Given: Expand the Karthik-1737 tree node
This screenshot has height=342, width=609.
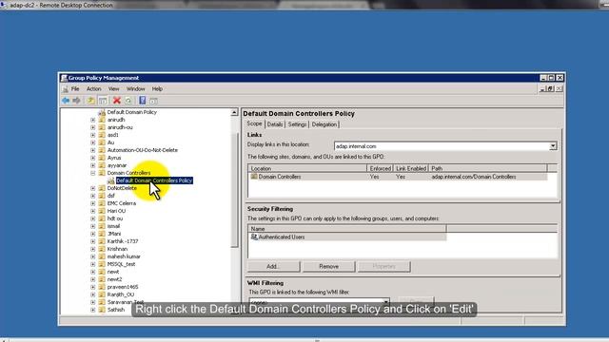Looking at the screenshot, I should click(93, 241).
